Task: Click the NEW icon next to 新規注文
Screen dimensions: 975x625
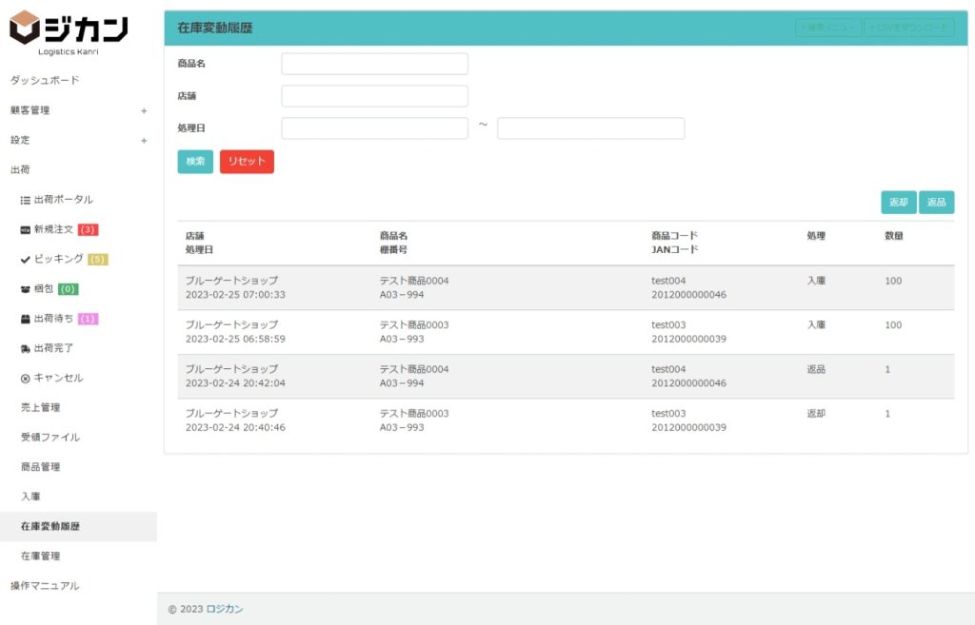Action: [x=26, y=230]
